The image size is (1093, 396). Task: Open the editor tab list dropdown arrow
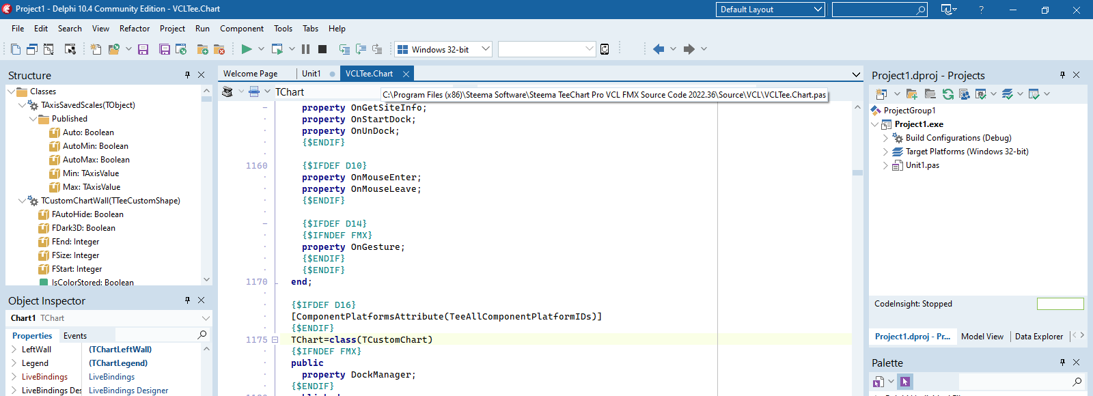[856, 74]
